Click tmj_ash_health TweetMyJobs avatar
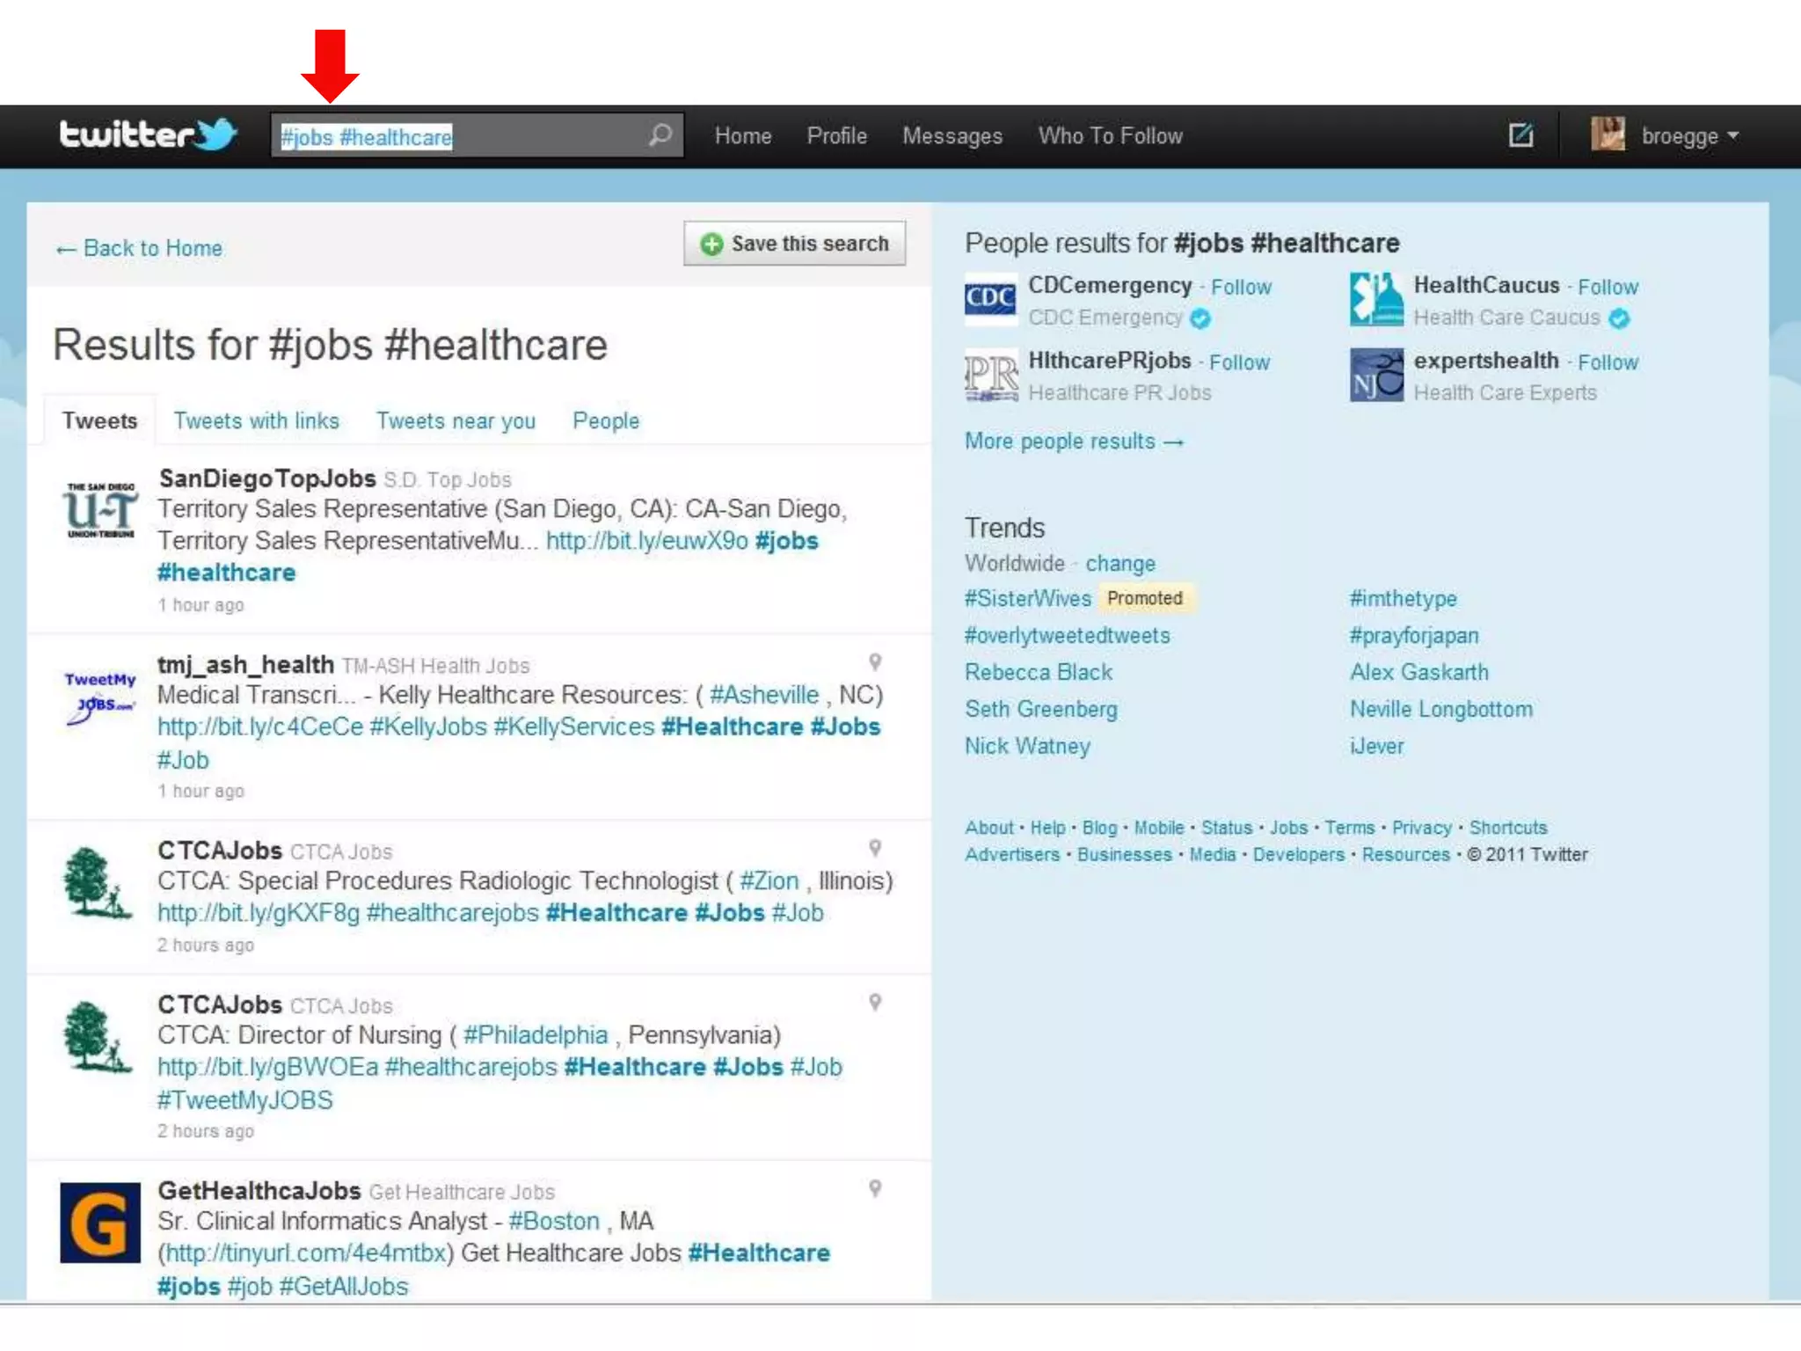This screenshot has width=1801, height=1351. click(x=100, y=697)
